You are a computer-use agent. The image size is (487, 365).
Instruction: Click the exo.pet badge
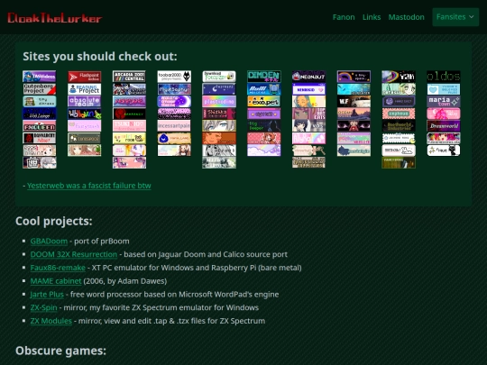[264, 101]
